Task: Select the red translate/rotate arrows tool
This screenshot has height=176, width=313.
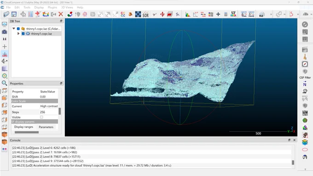Action: coord(162,14)
